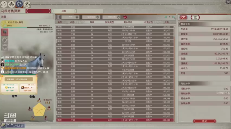The width and height of the screenshot is (231, 129).
Task: Select level 95 horse listing
Action: click(x=115, y=59)
